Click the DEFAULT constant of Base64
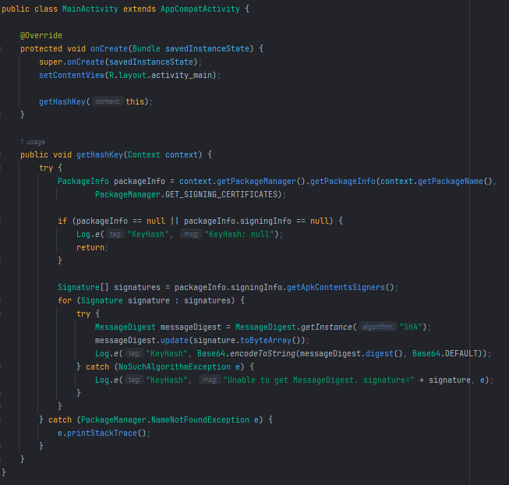509x485 pixels. [x=461, y=353]
